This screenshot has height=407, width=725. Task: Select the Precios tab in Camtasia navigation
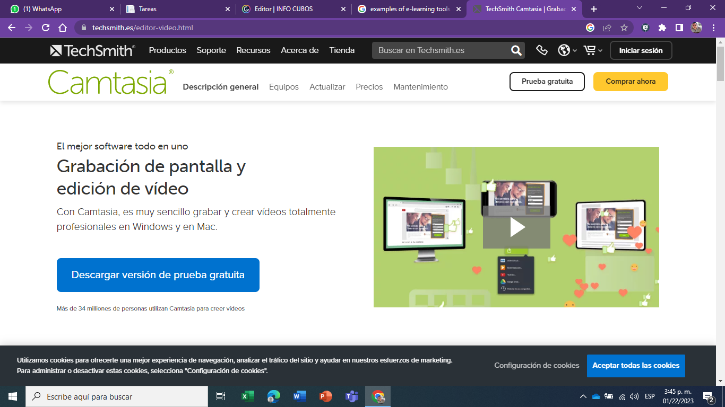click(x=369, y=86)
